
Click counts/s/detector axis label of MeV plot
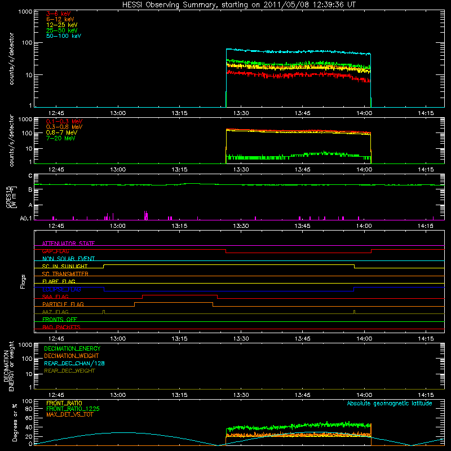pyautogui.click(x=11, y=140)
